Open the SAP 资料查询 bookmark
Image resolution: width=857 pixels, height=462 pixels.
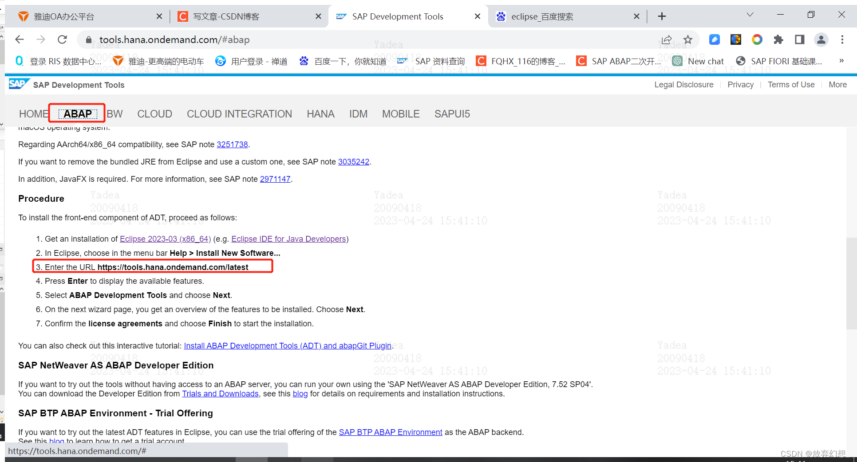[x=431, y=61]
